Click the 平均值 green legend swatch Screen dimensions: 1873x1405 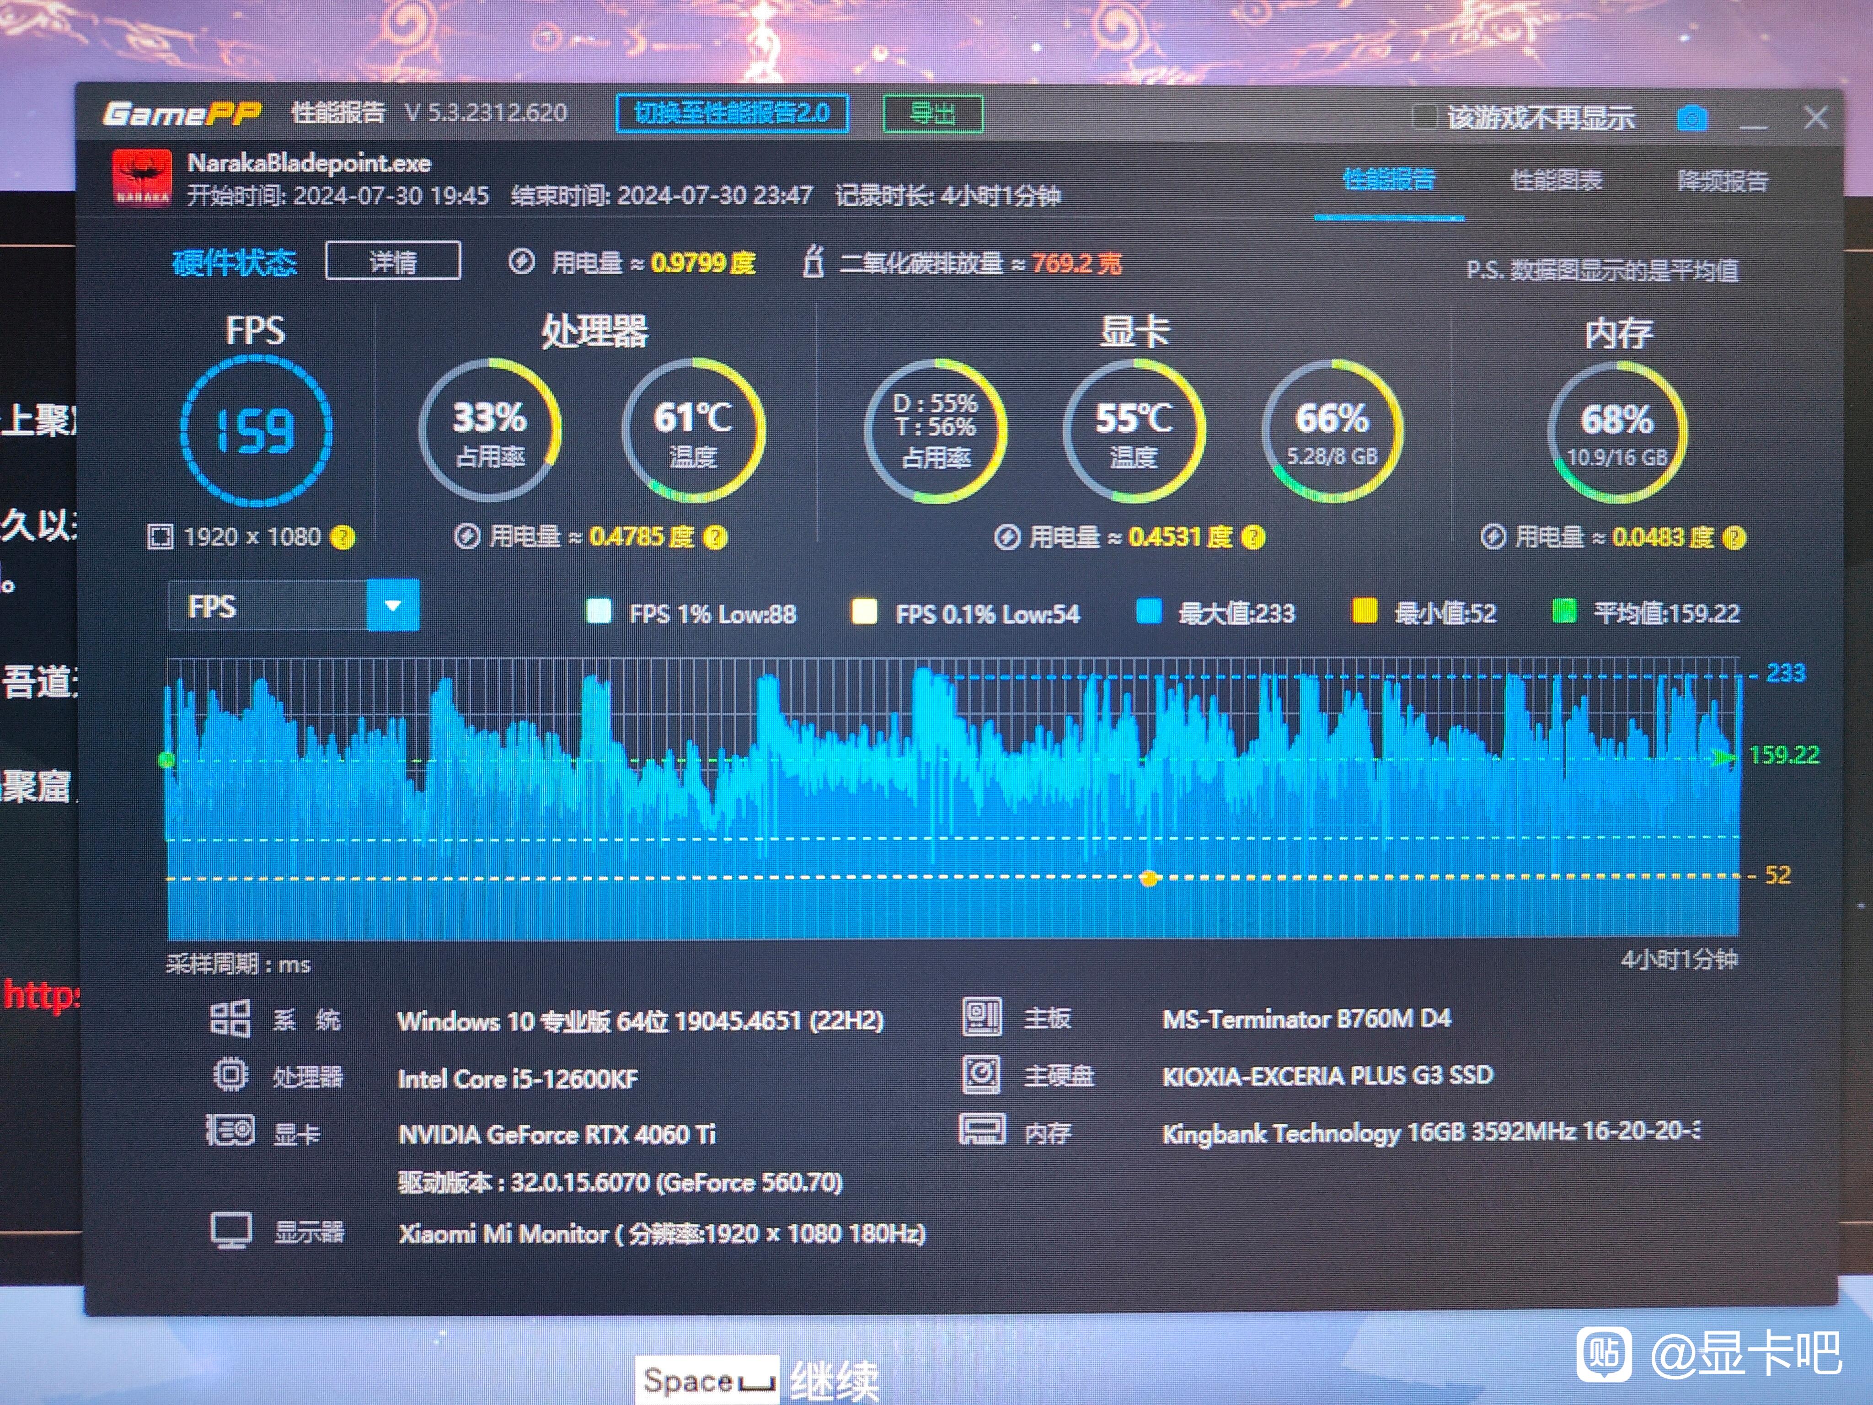[x=1564, y=611]
